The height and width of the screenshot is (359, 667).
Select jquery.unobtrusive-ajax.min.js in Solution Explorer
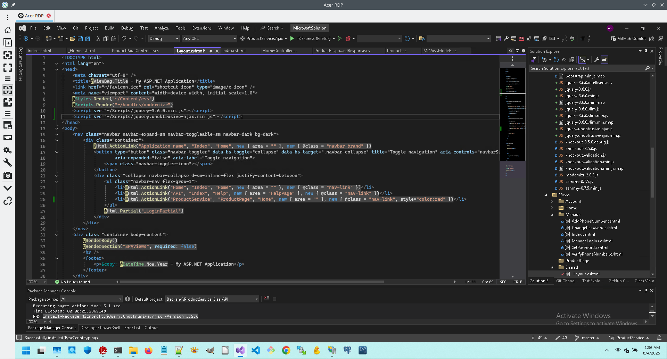pyautogui.click(x=593, y=135)
